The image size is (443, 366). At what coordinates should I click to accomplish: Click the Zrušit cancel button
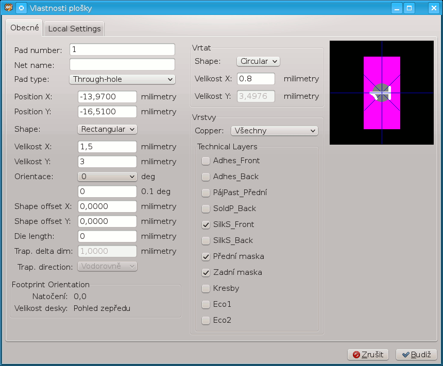click(x=368, y=355)
